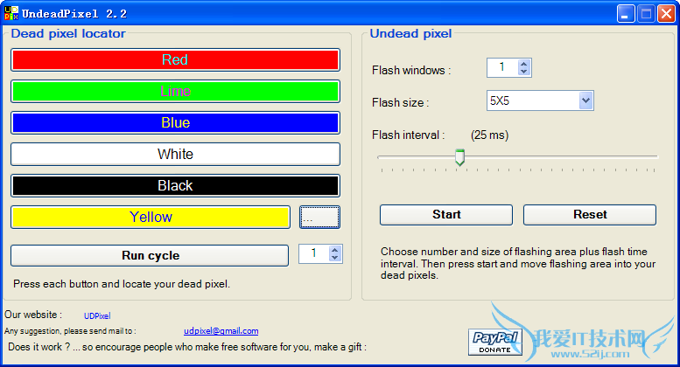Decrease Flash windows number
The width and height of the screenshot is (680, 367).
click(523, 72)
